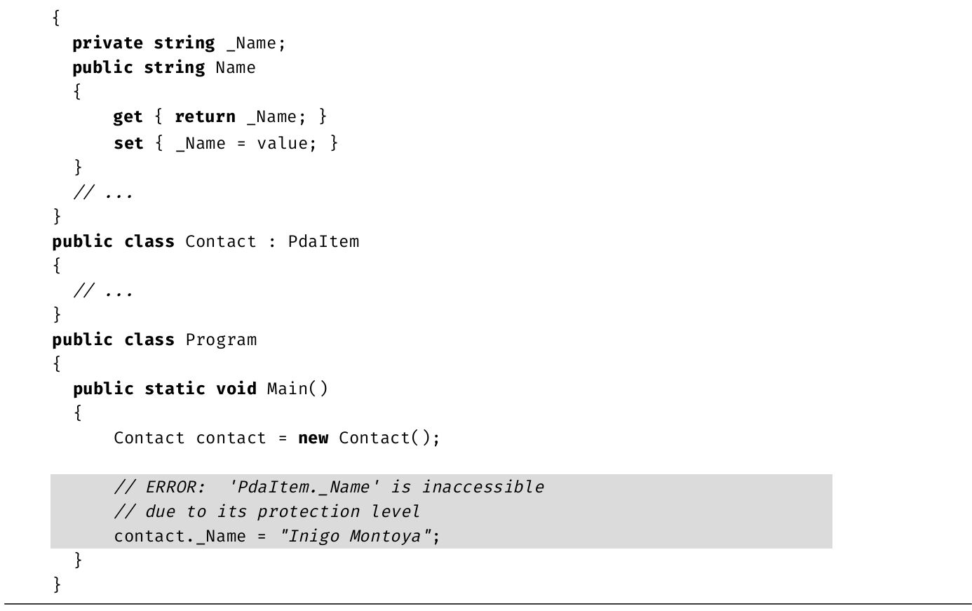This screenshot has width=972, height=611.
Task: Click the Name property name after public string
Action: click(235, 68)
